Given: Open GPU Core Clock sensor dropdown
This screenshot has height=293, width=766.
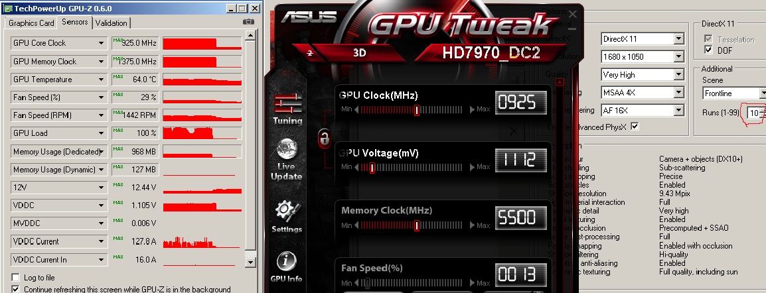Looking at the screenshot, I should click(101, 43).
